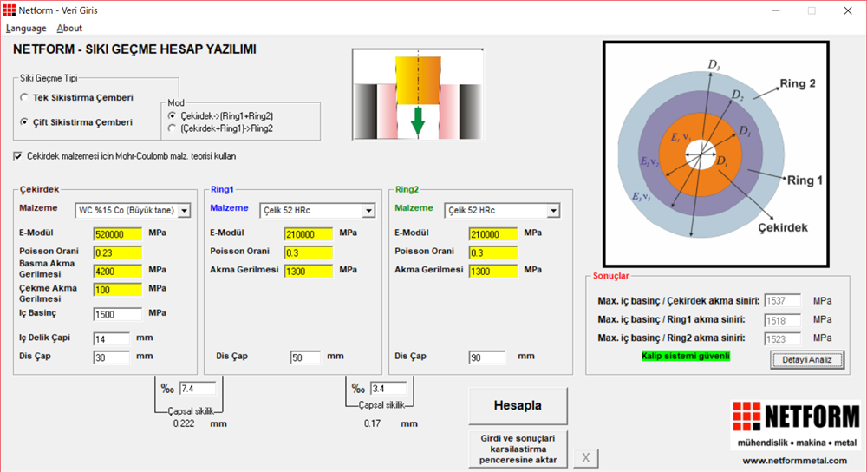Click the Detayli Analiz button

click(806, 359)
